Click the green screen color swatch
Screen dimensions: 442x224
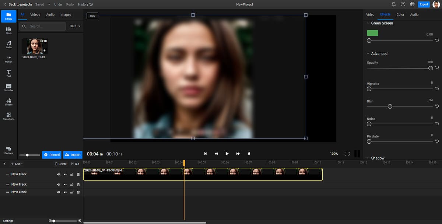click(372, 33)
